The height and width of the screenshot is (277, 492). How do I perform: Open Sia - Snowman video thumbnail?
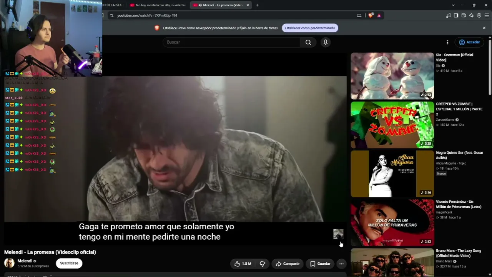pyautogui.click(x=392, y=76)
